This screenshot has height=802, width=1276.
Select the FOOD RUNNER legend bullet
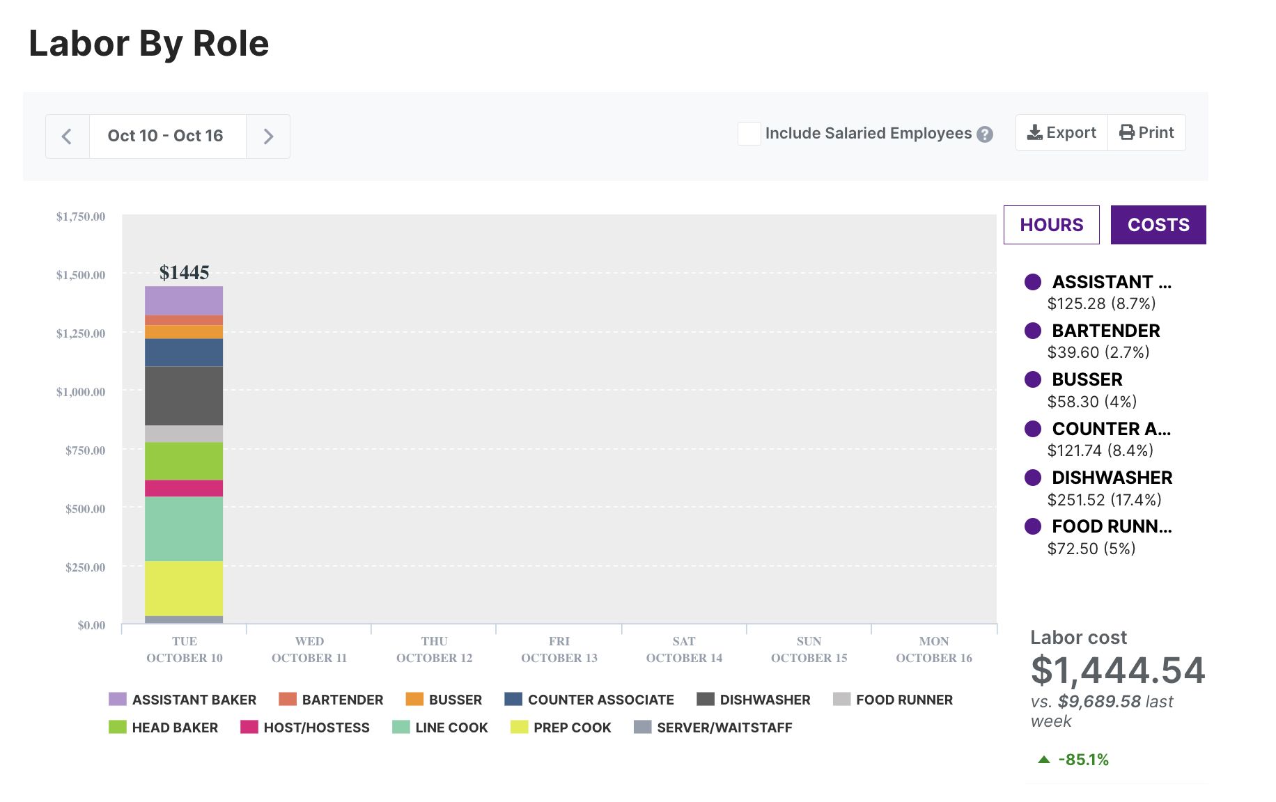point(1033,527)
